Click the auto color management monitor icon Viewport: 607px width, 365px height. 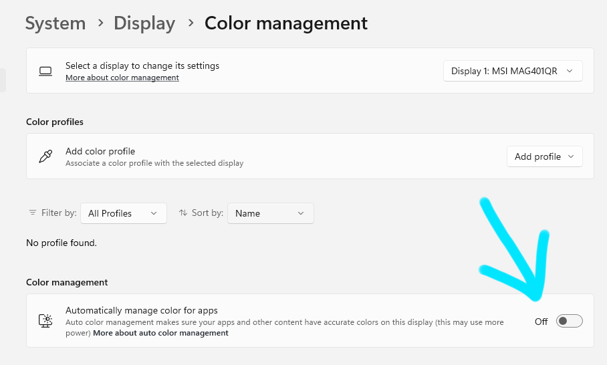point(45,321)
